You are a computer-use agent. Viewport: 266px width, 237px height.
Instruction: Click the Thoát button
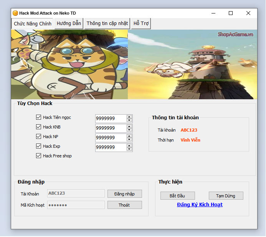[125, 205]
